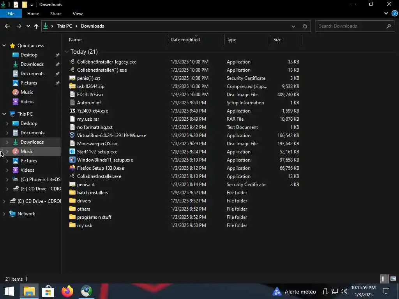Screen dimensions: 399x299
Task: Open the volume speaker tray icon
Action: point(344,291)
